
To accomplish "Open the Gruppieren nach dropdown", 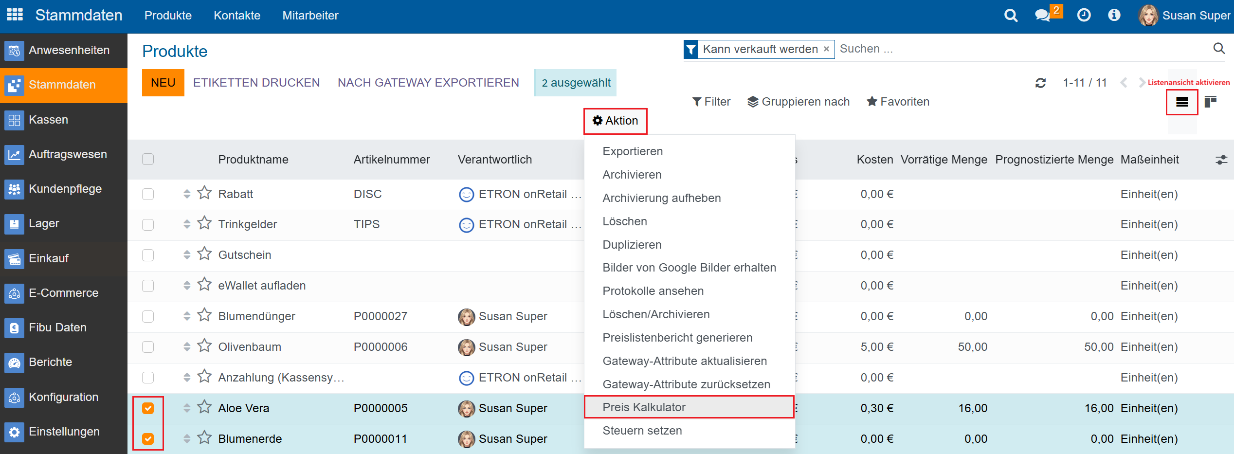I will click(798, 102).
